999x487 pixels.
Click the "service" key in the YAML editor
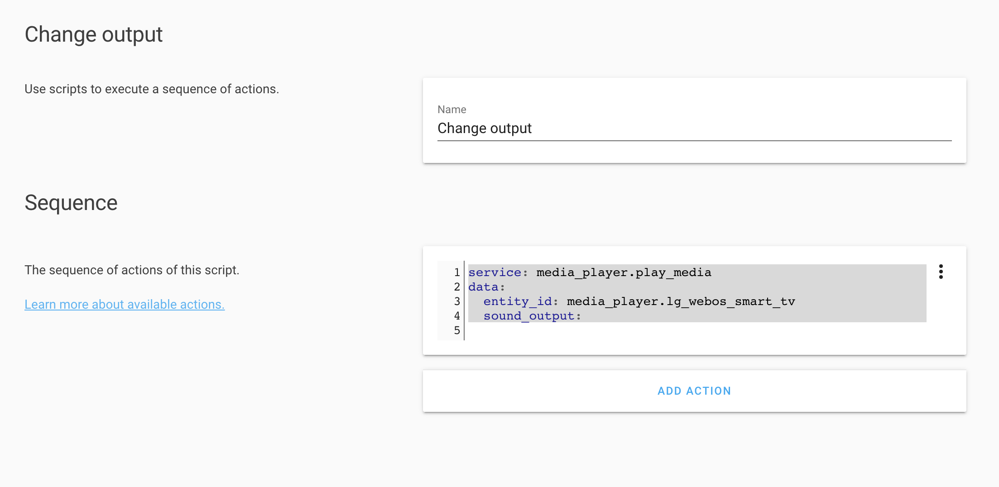(495, 272)
